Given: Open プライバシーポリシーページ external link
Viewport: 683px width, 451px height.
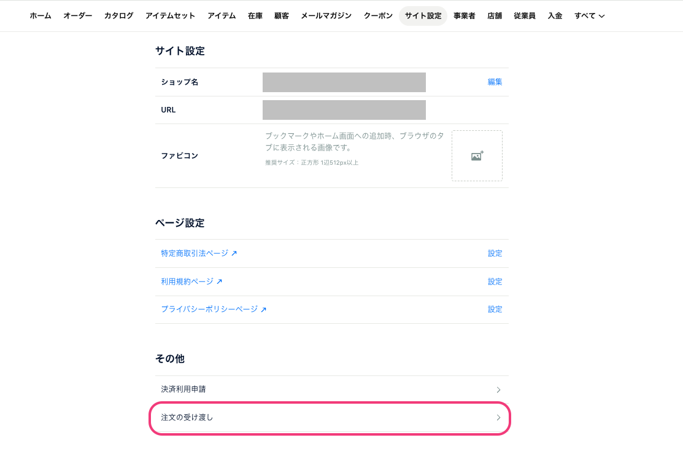Looking at the screenshot, I should click(214, 309).
